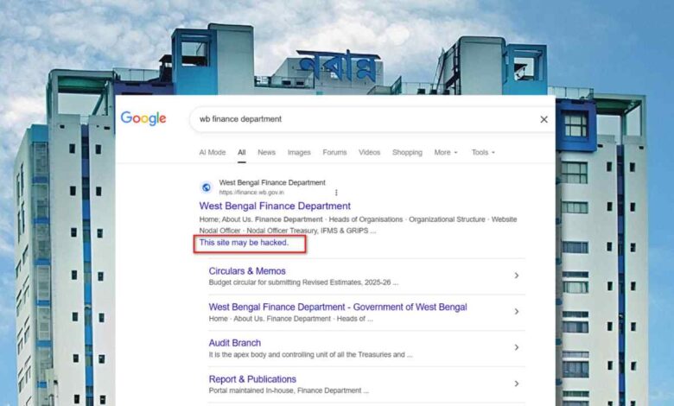Click the chevron arrow beside Circulars & Memos

517,276
